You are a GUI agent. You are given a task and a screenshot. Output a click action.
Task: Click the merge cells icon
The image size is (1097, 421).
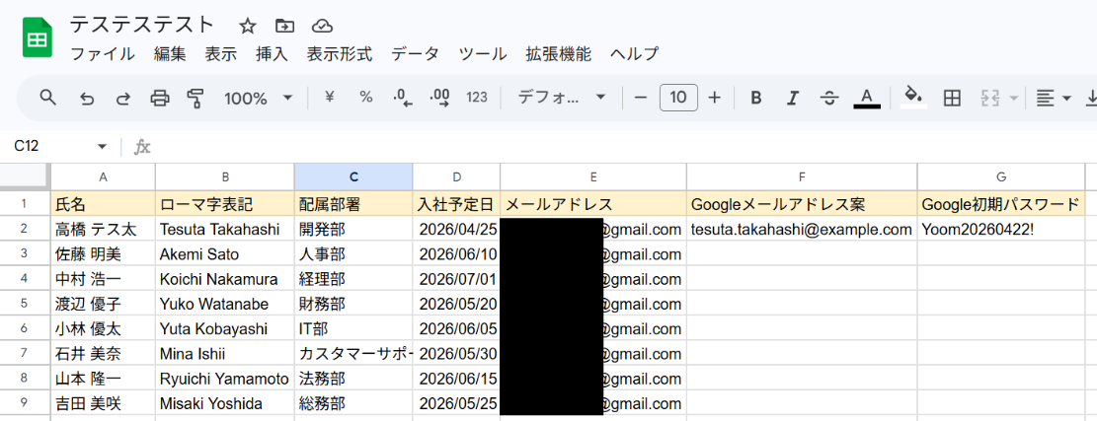point(988,98)
